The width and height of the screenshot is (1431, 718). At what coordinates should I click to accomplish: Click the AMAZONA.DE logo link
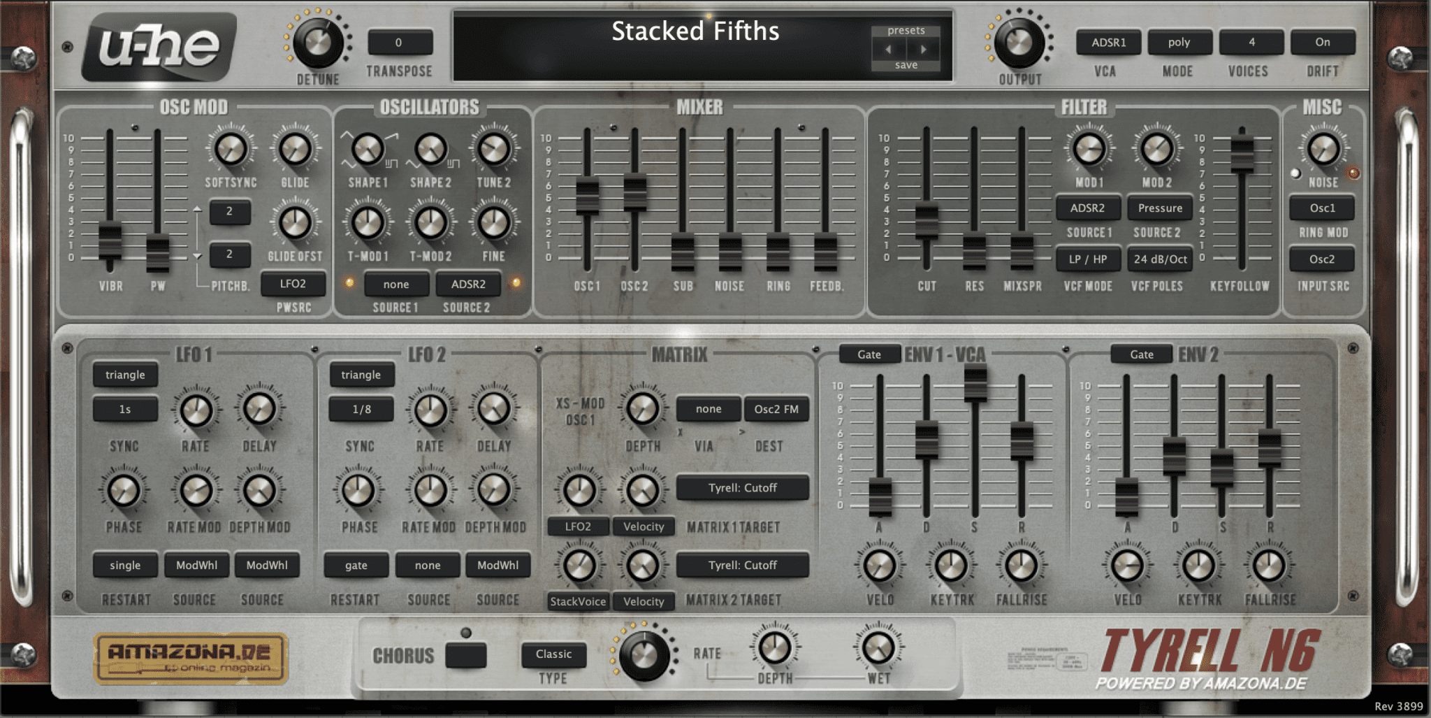coord(191,658)
